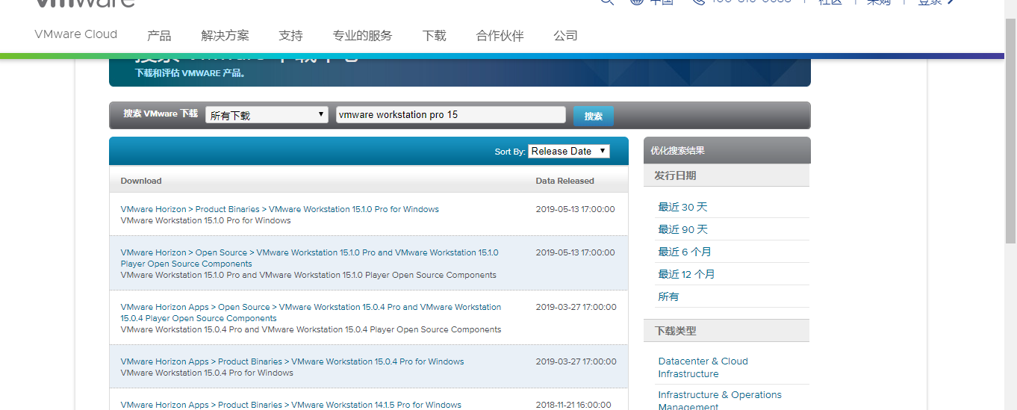Click the blue 搜索 button
The height and width of the screenshot is (410, 1017).
[594, 116]
